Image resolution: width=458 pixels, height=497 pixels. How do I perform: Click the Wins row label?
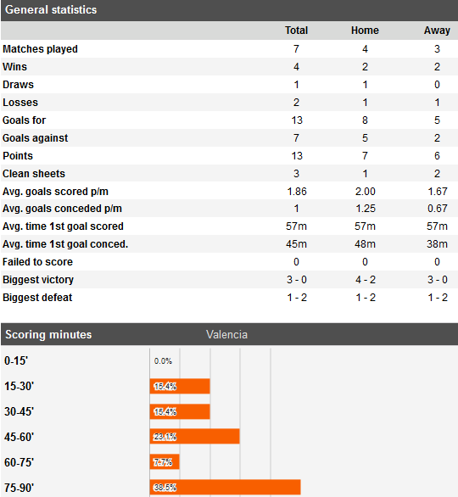15,67
